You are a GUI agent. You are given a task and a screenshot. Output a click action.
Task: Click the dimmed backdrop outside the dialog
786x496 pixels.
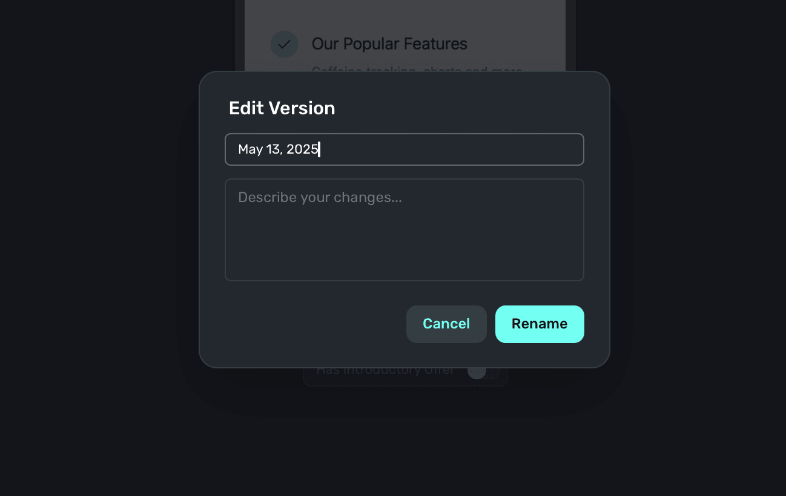point(91,242)
